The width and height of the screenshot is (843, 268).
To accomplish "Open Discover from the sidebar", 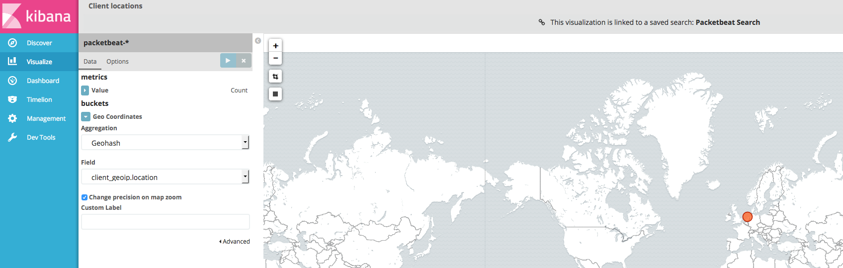I will pyautogui.click(x=39, y=43).
